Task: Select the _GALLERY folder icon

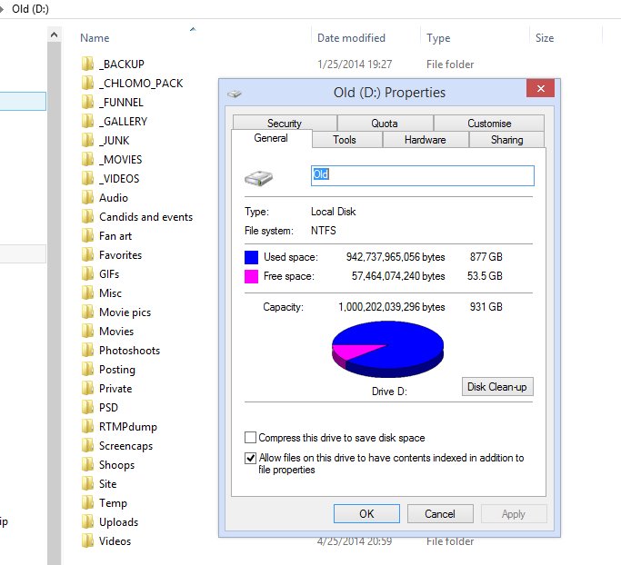Action: click(x=87, y=121)
